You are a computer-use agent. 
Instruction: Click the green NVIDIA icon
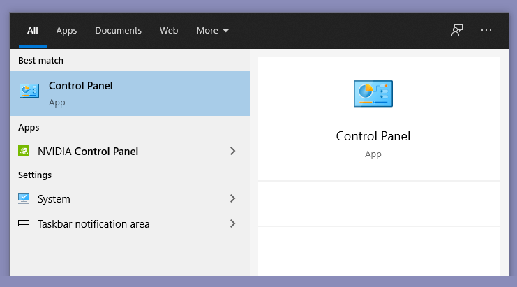(x=24, y=151)
